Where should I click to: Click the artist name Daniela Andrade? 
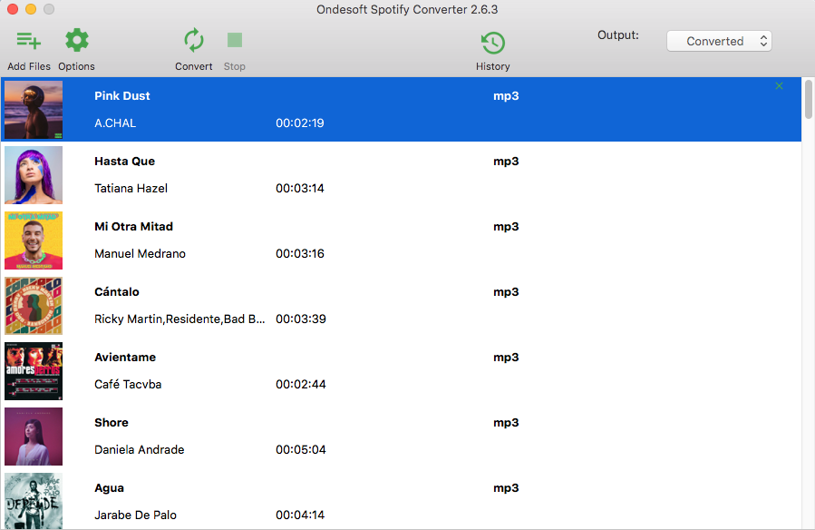140,450
